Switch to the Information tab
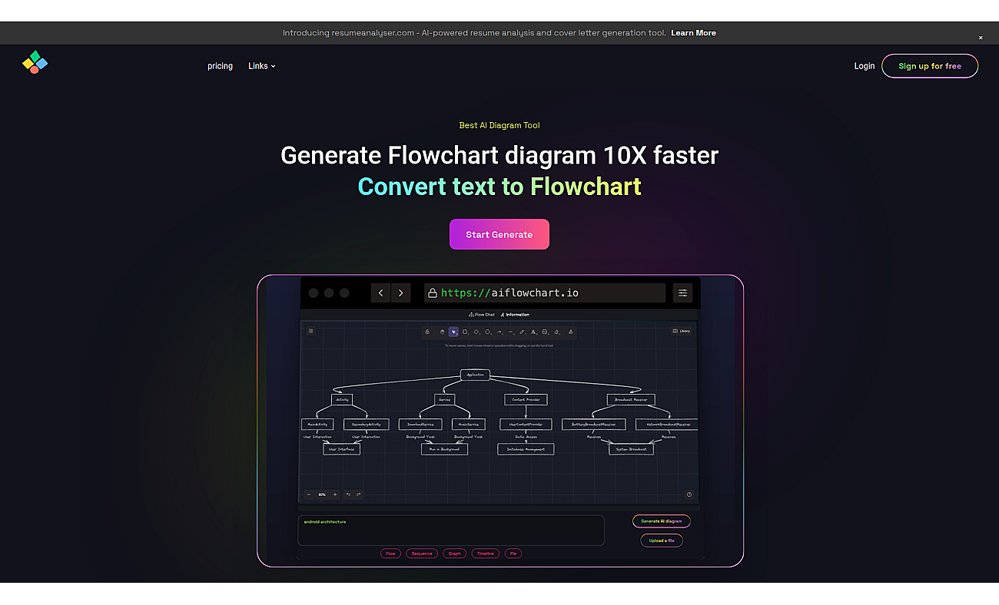999x605 pixels. (x=515, y=315)
